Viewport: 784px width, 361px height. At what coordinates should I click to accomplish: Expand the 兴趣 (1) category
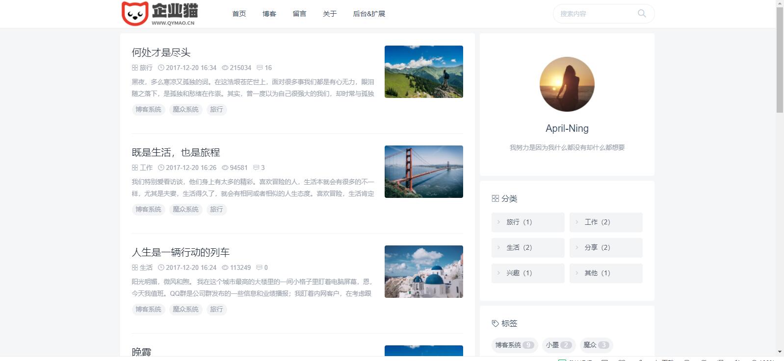(x=527, y=273)
